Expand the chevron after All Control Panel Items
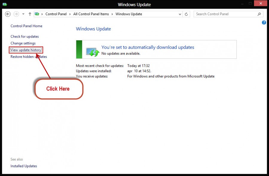The height and width of the screenshot is (176, 269). click(x=112, y=14)
